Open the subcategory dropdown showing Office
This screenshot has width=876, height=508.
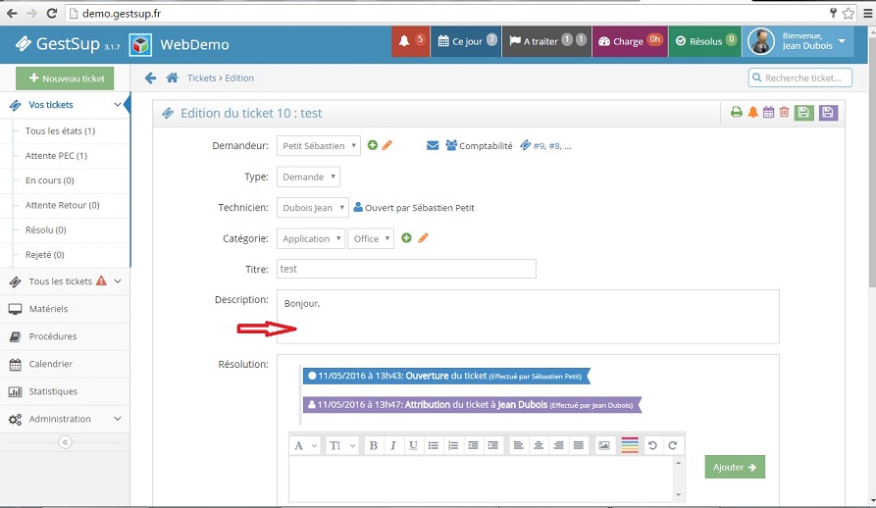[x=371, y=238]
